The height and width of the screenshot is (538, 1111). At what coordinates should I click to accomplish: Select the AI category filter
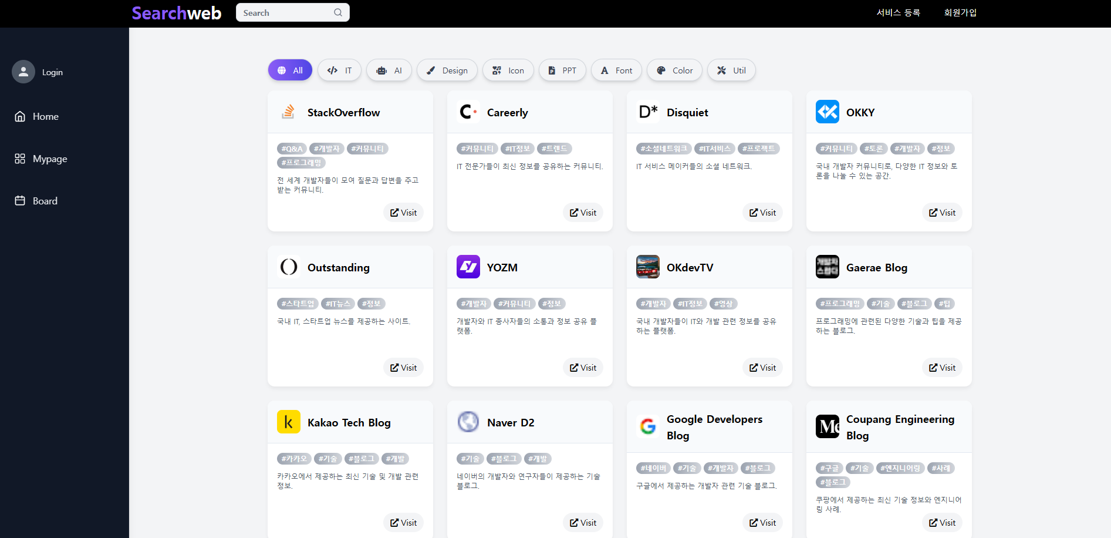pos(389,70)
